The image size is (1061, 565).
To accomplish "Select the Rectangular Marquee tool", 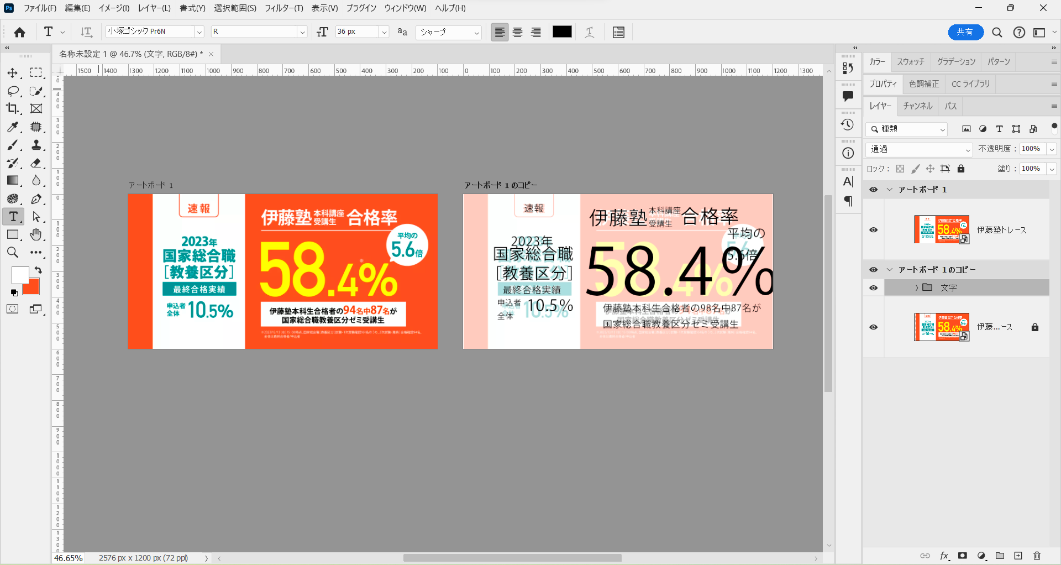I will (x=36, y=73).
